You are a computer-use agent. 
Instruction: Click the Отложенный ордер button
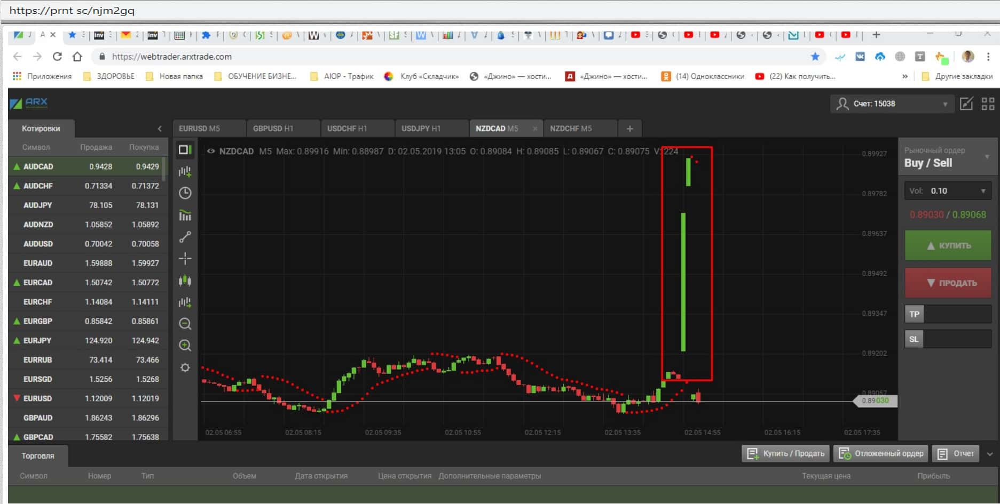[x=881, y=453]
